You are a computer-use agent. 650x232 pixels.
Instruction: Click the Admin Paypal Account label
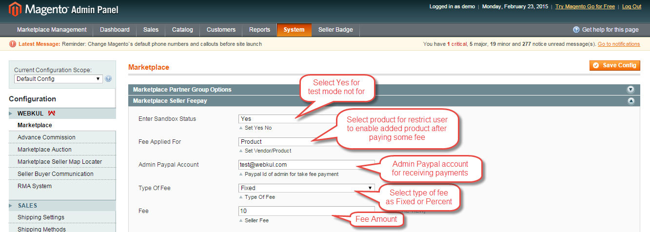169,165
